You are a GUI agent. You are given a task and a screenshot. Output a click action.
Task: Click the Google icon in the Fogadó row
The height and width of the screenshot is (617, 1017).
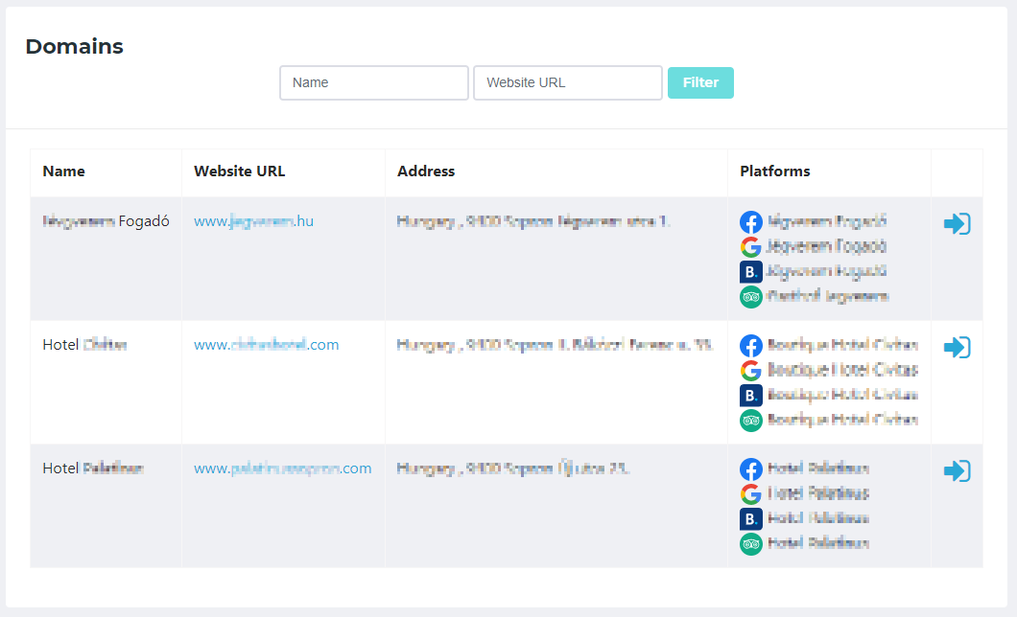click(x=750, y=247)
